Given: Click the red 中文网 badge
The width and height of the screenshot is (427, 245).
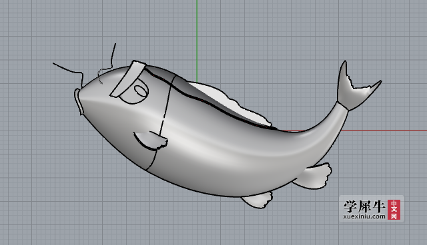Looking at the screenshot, I should [394, 210].
